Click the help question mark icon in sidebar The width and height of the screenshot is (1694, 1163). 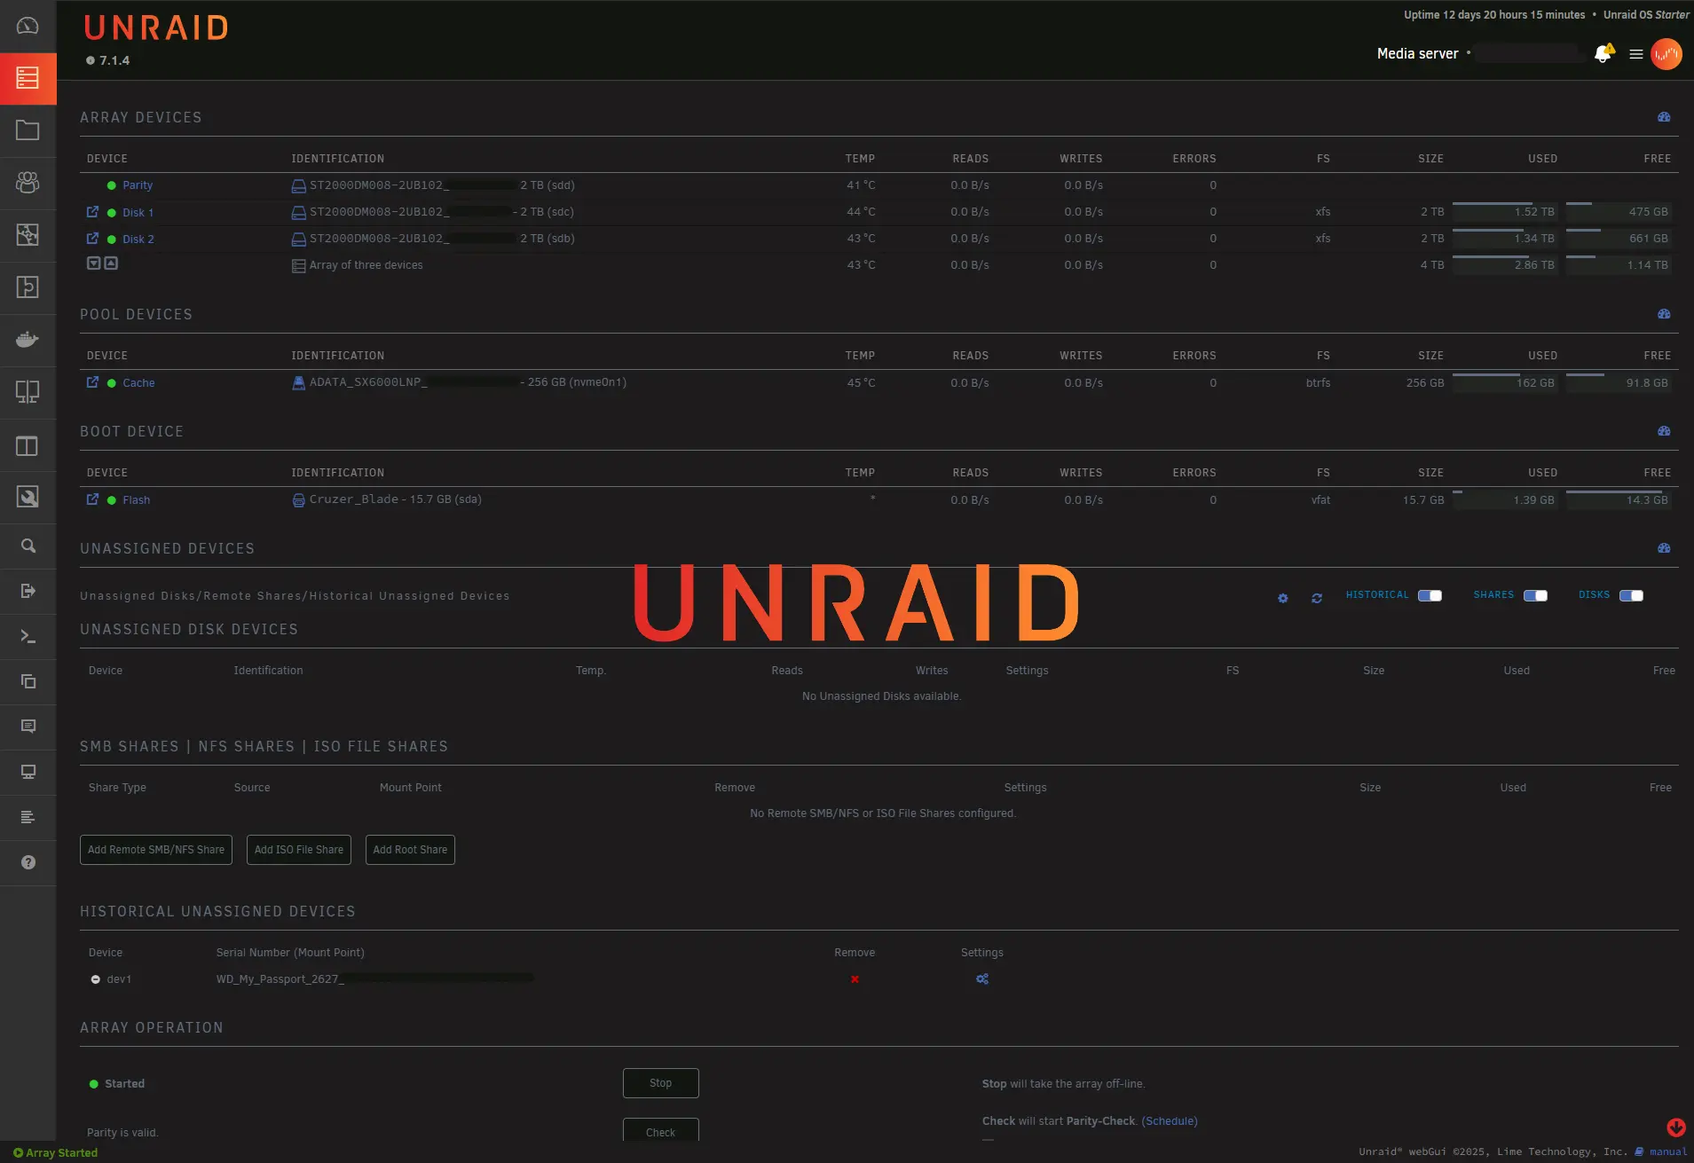28,862
